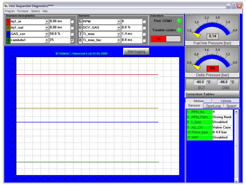The width and height of the screenshot is (246, 185).
Task: Click the Inj1_in 0,00 ms value field
Action: click(x=60, y=22)
